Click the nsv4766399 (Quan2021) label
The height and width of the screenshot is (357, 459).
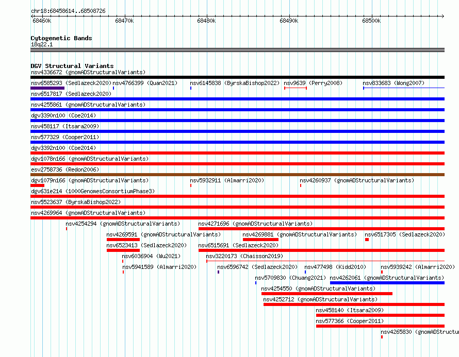tap(145, 83)
